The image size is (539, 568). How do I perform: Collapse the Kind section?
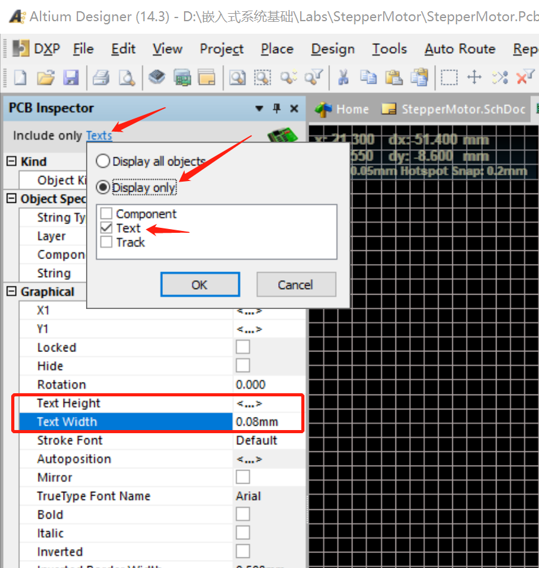pos(12,161)
